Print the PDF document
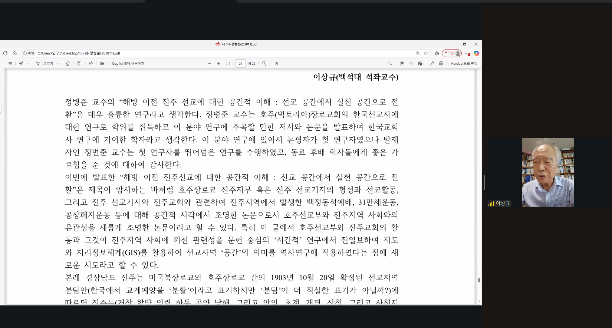 pos(402,64)
